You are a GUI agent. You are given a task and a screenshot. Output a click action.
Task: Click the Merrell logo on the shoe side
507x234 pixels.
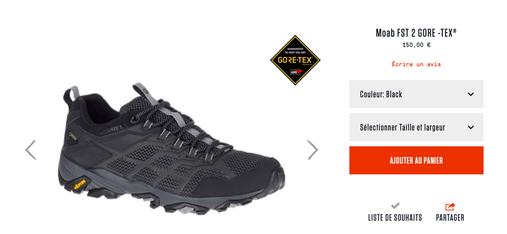[112, 129]
